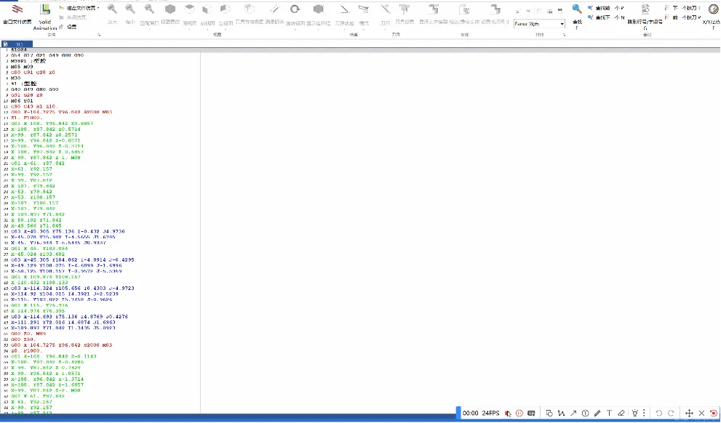Click the tool direction view icon
The height and width of the screenshot is (423, 721).
click(x=250, y=9)
